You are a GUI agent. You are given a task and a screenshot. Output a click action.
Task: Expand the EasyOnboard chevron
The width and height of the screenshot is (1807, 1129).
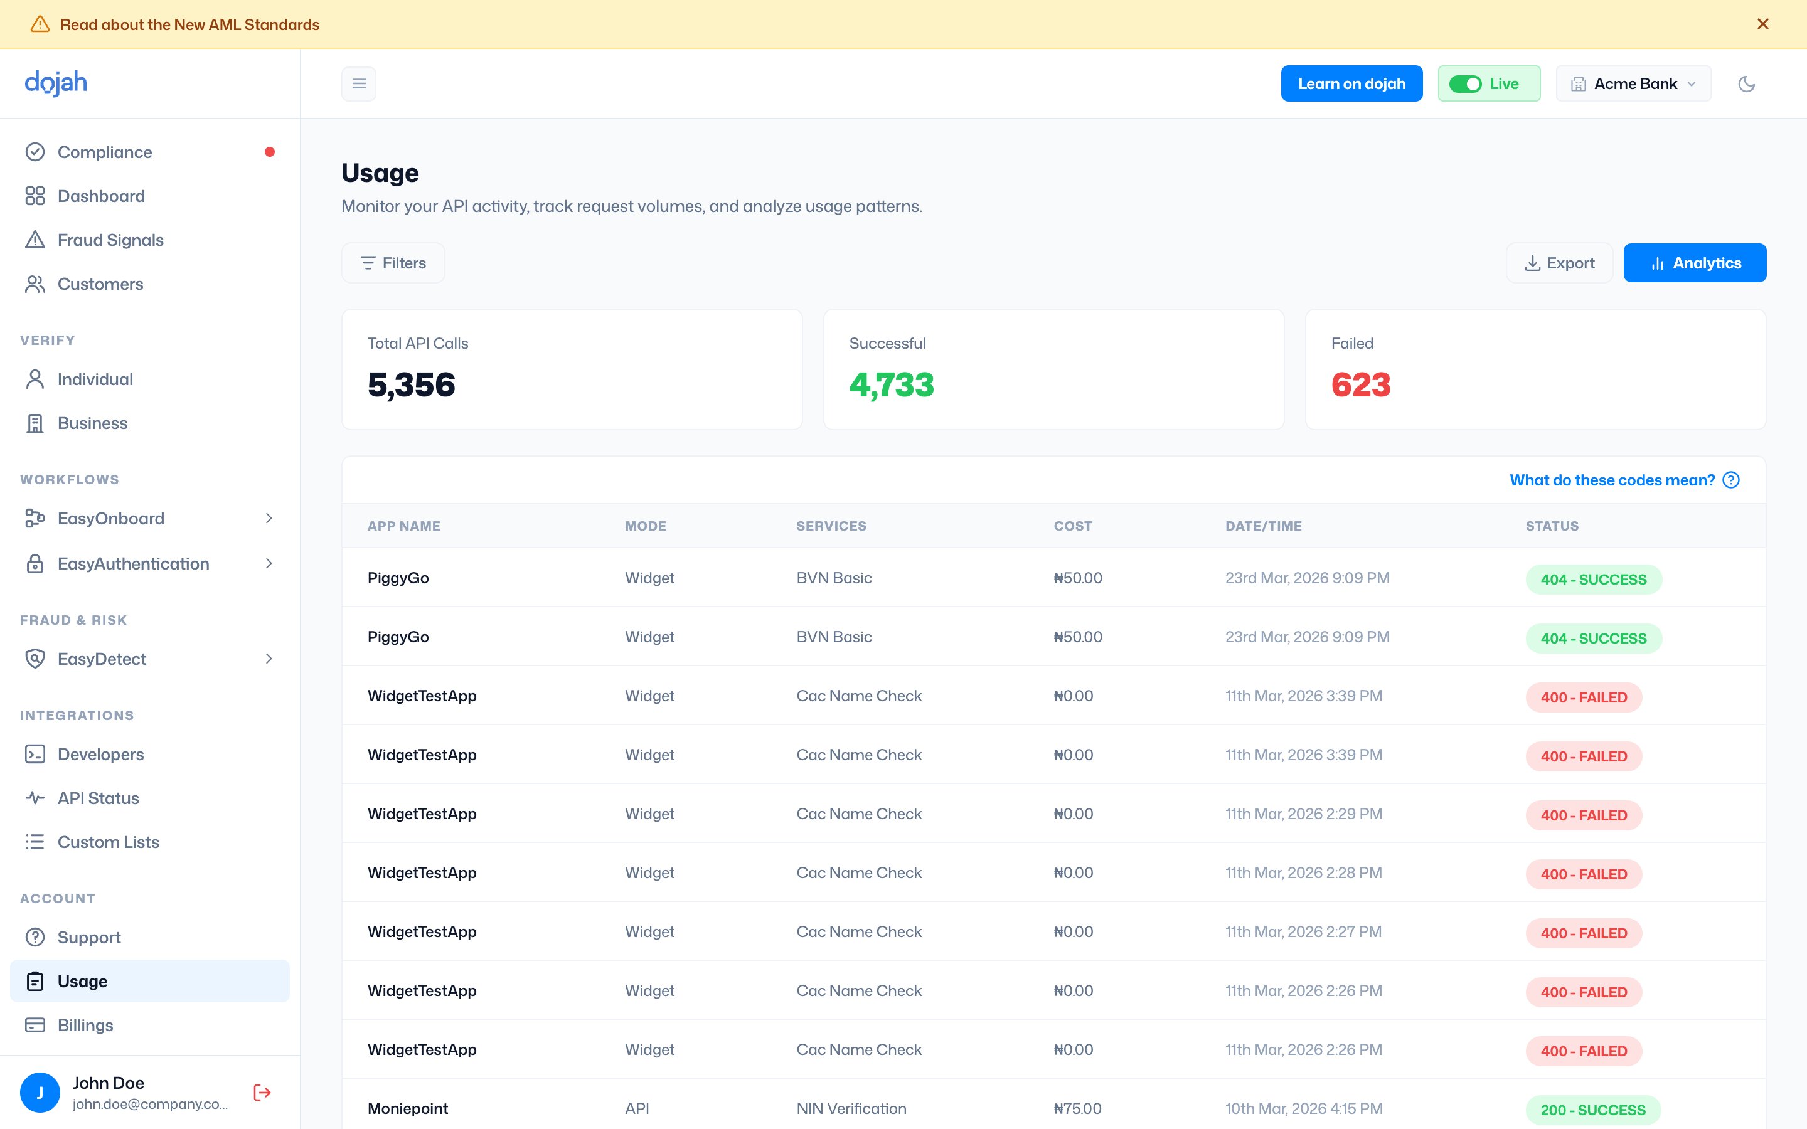(x=269, y=518)
